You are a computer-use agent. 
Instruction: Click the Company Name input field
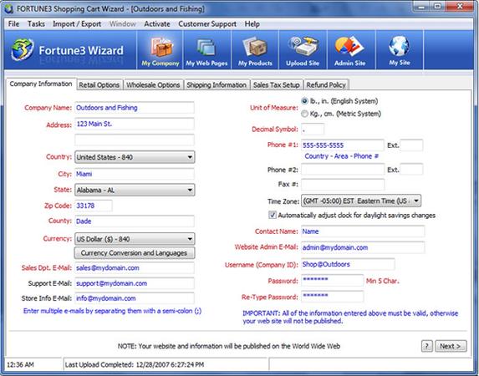click(135, 108)
